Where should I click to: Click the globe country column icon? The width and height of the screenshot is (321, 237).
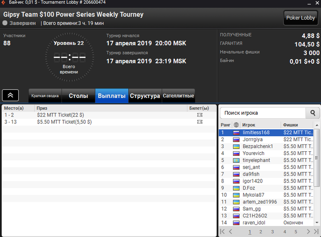236,125
